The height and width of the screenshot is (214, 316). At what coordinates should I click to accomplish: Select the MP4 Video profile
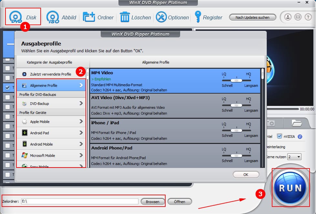pyautogui.click(x=175, y=81)
